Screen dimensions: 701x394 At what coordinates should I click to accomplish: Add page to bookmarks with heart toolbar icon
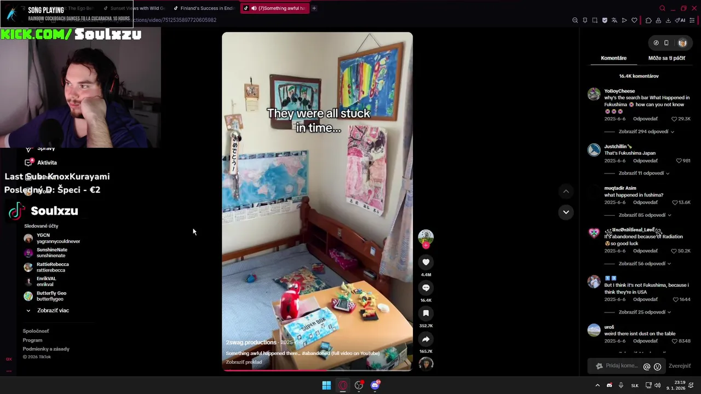coord(634,20)
